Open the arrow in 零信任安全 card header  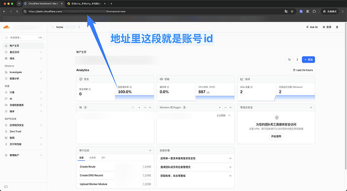point(311,107)
